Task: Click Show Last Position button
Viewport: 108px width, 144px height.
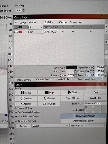Action: click(x=84, y=116)
